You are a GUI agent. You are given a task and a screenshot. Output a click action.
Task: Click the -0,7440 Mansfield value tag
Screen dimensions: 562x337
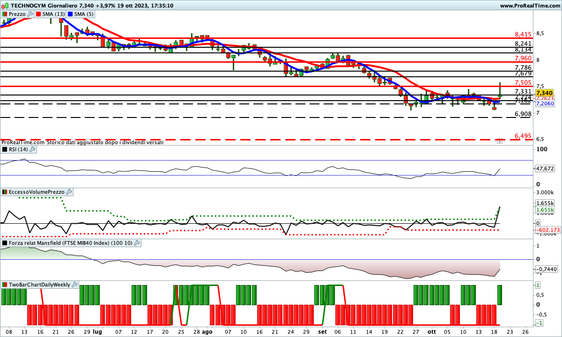546,269
